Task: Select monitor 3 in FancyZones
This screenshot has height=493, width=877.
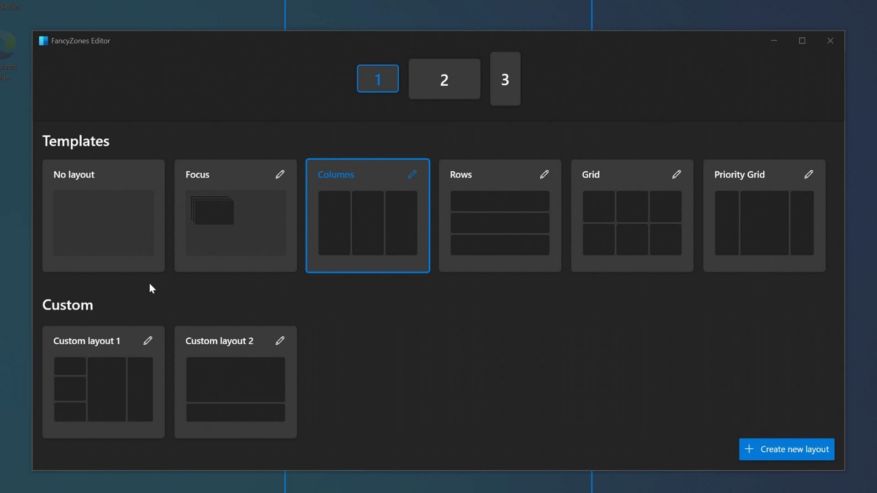Action: pyautogui.click(x=505, y=78)
